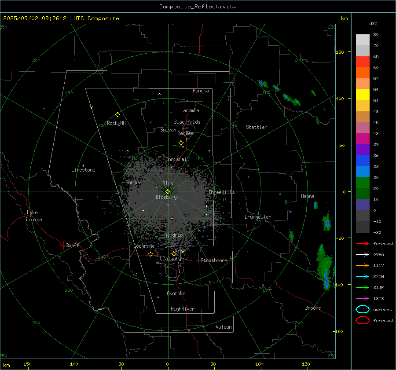Click the asterisk marker above Limestone

pyautogui.click(x=83, y=166)
